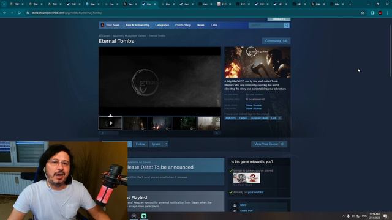Open the News tab
This screenshot has width=392, height=220.
201,25
